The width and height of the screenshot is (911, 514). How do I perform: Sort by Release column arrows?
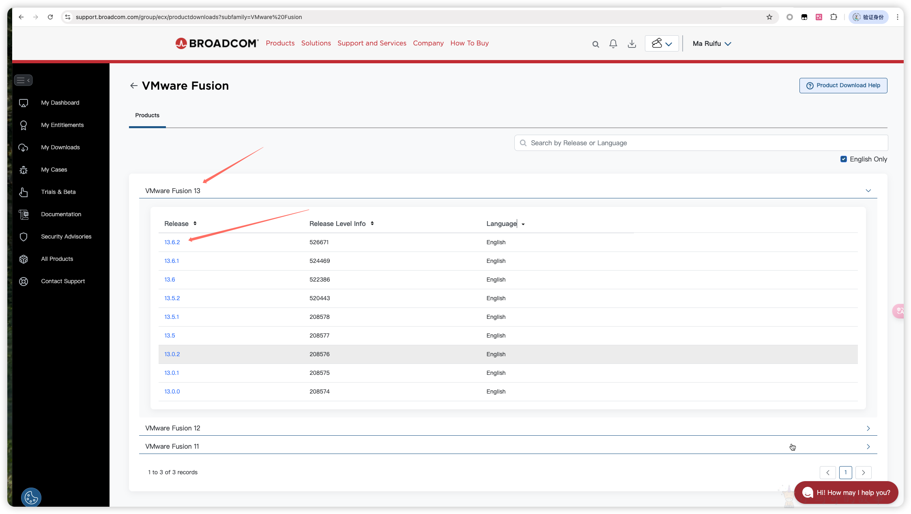[195, 224]
